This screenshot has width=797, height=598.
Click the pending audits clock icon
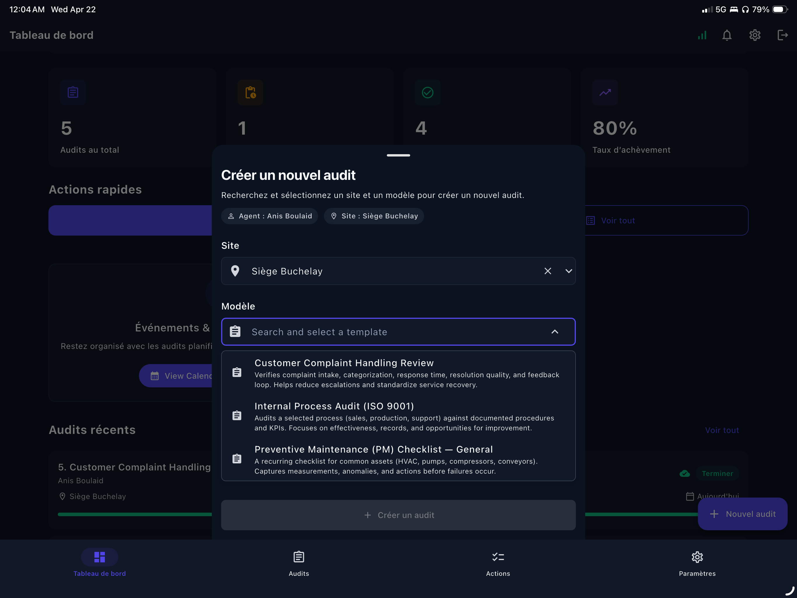250,92
